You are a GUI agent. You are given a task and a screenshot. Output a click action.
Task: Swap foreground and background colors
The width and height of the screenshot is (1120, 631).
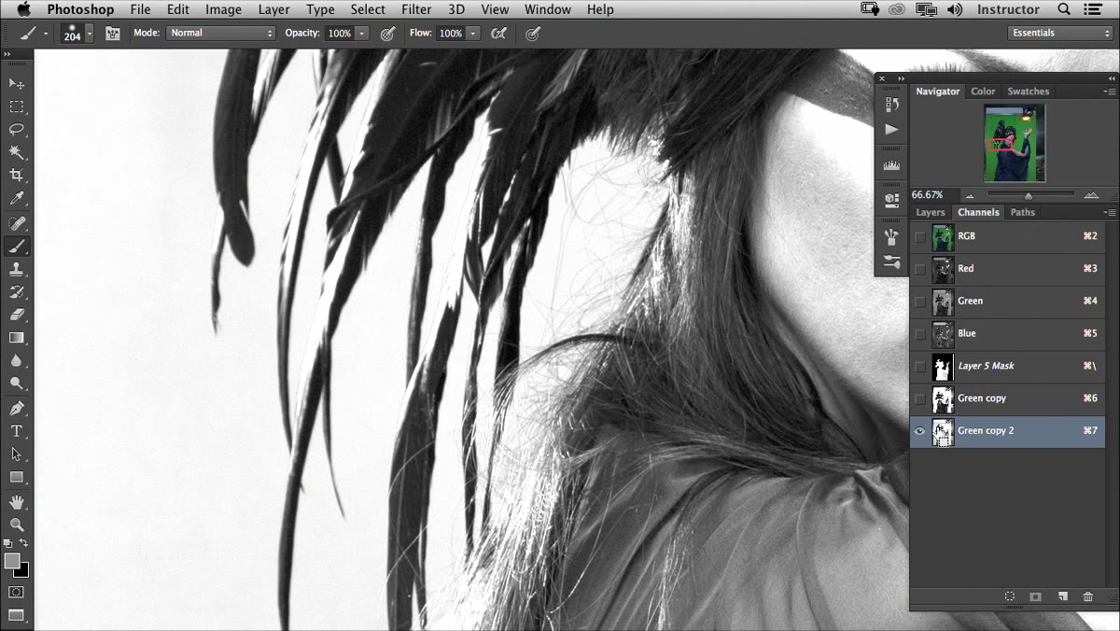[x=24, y=542]
